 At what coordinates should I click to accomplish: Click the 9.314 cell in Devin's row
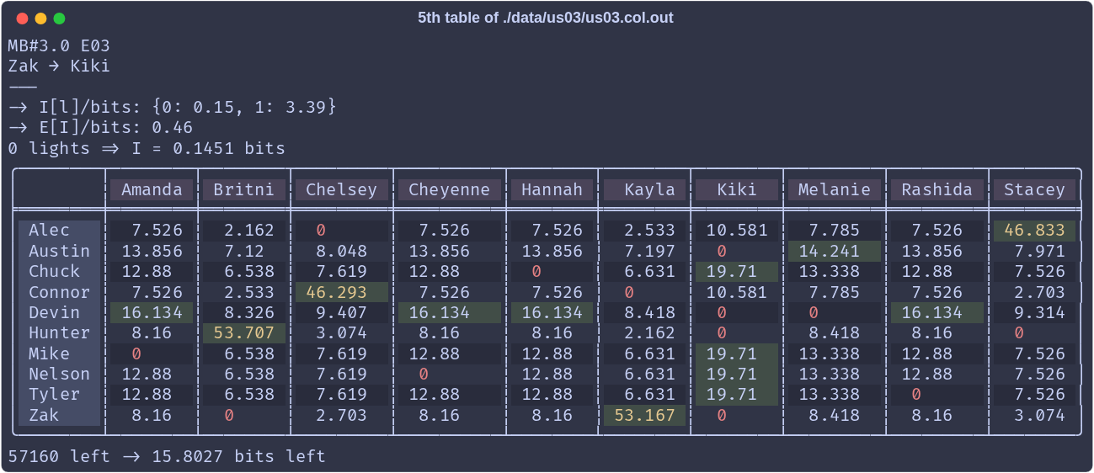(1036, 313)
